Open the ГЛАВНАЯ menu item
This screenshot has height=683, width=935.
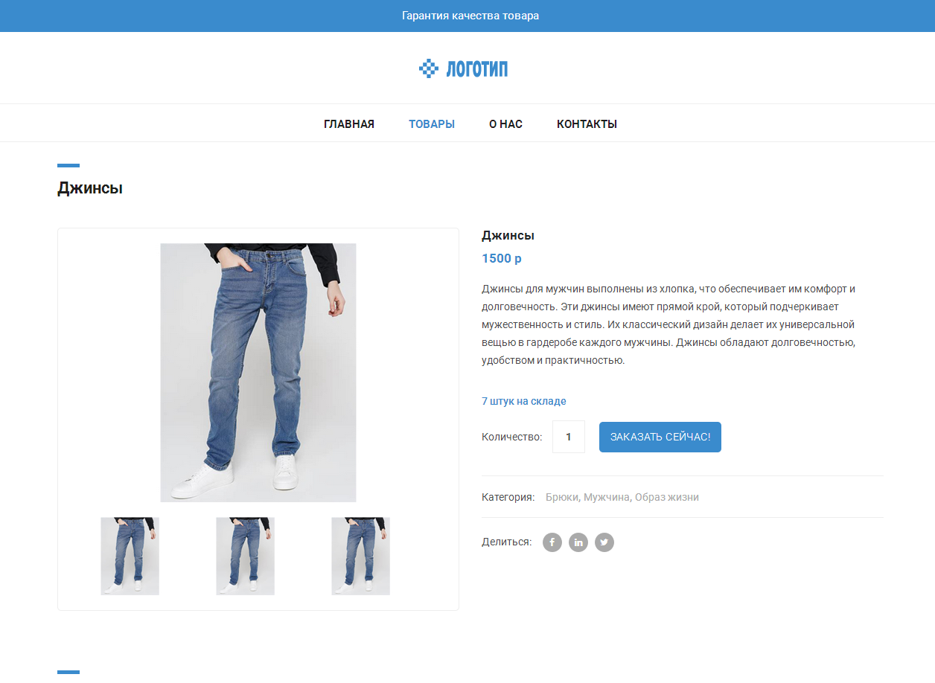click(349, 124)
